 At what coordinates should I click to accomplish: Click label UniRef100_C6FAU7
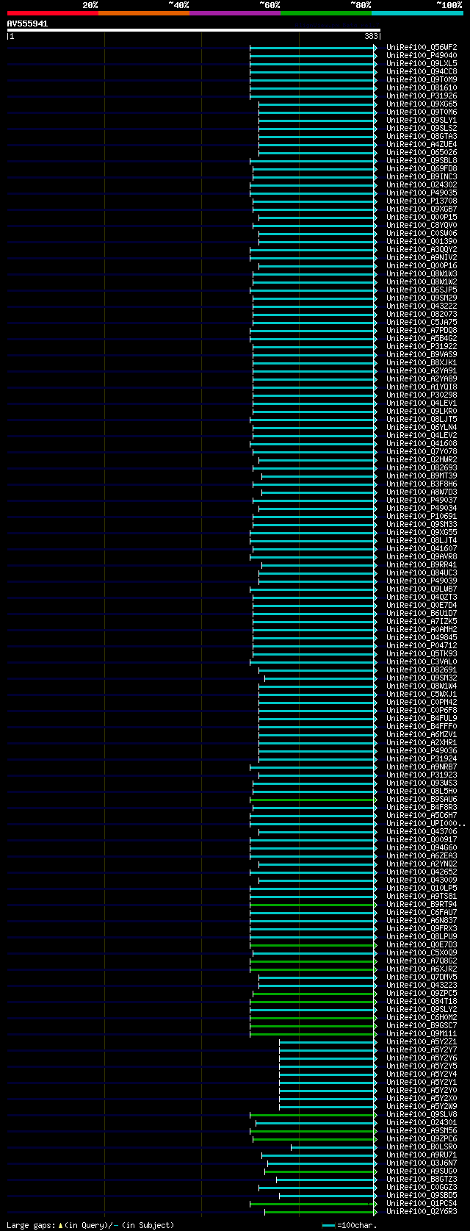[422, 912]
